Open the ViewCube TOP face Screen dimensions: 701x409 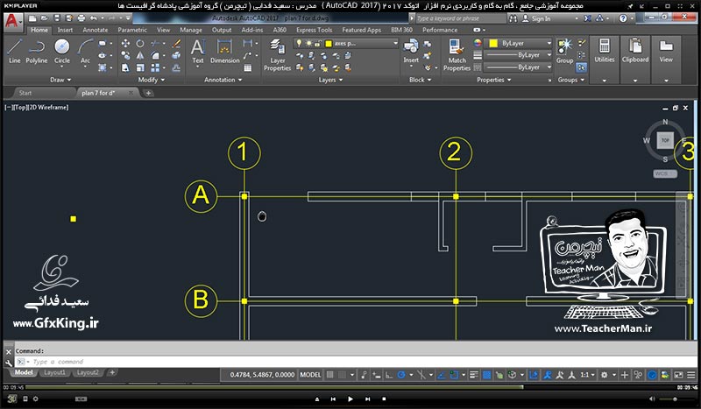(665, 140)
